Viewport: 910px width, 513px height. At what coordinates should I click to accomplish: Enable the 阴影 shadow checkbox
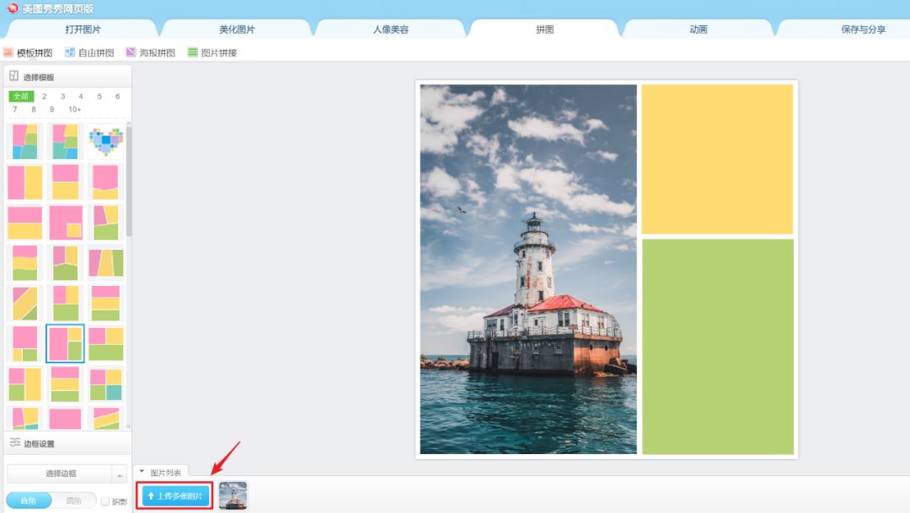105,501
